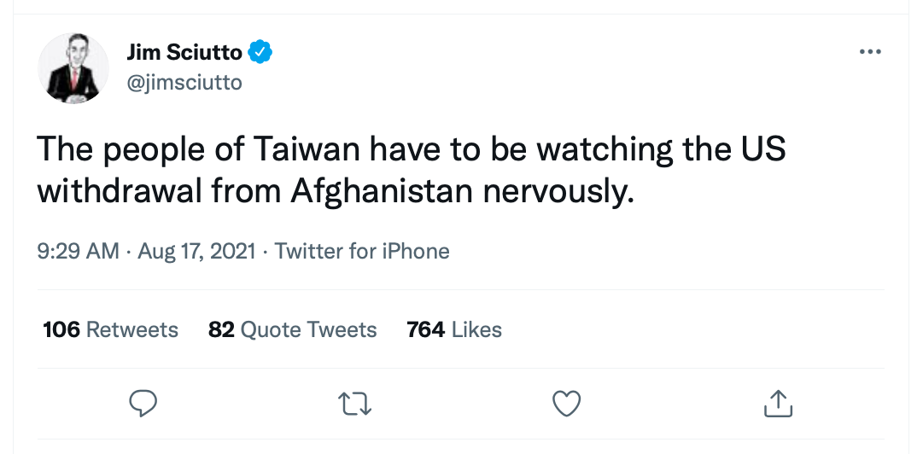Click the blue verified badge
Image resolution: width=923 pixels, height=454 pixels.
(260, 53)
